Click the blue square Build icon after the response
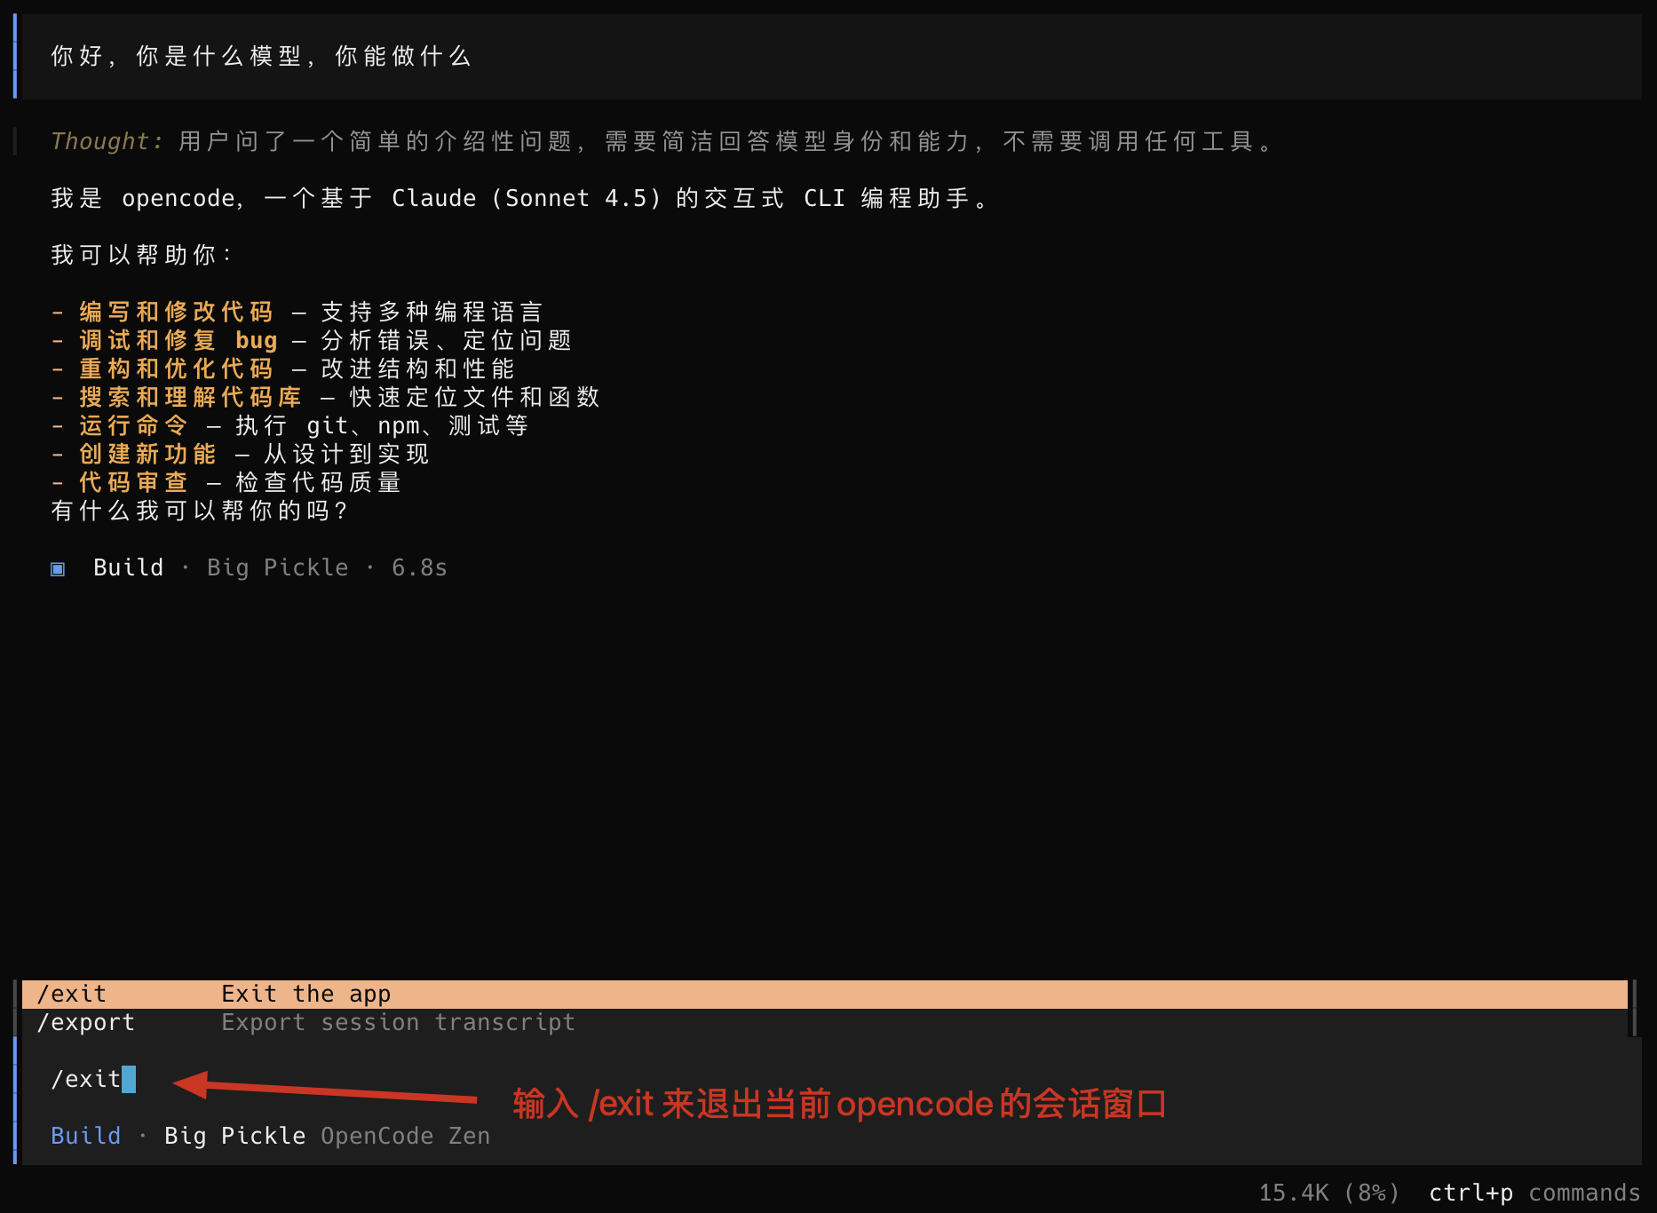The image size is (1657, 1213). point(58,568)
